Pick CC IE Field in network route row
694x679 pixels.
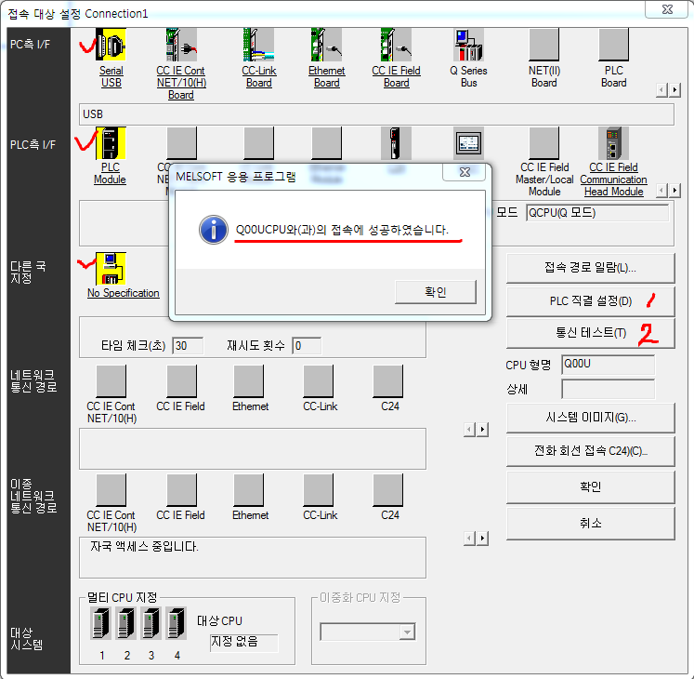tap(181, 381)
